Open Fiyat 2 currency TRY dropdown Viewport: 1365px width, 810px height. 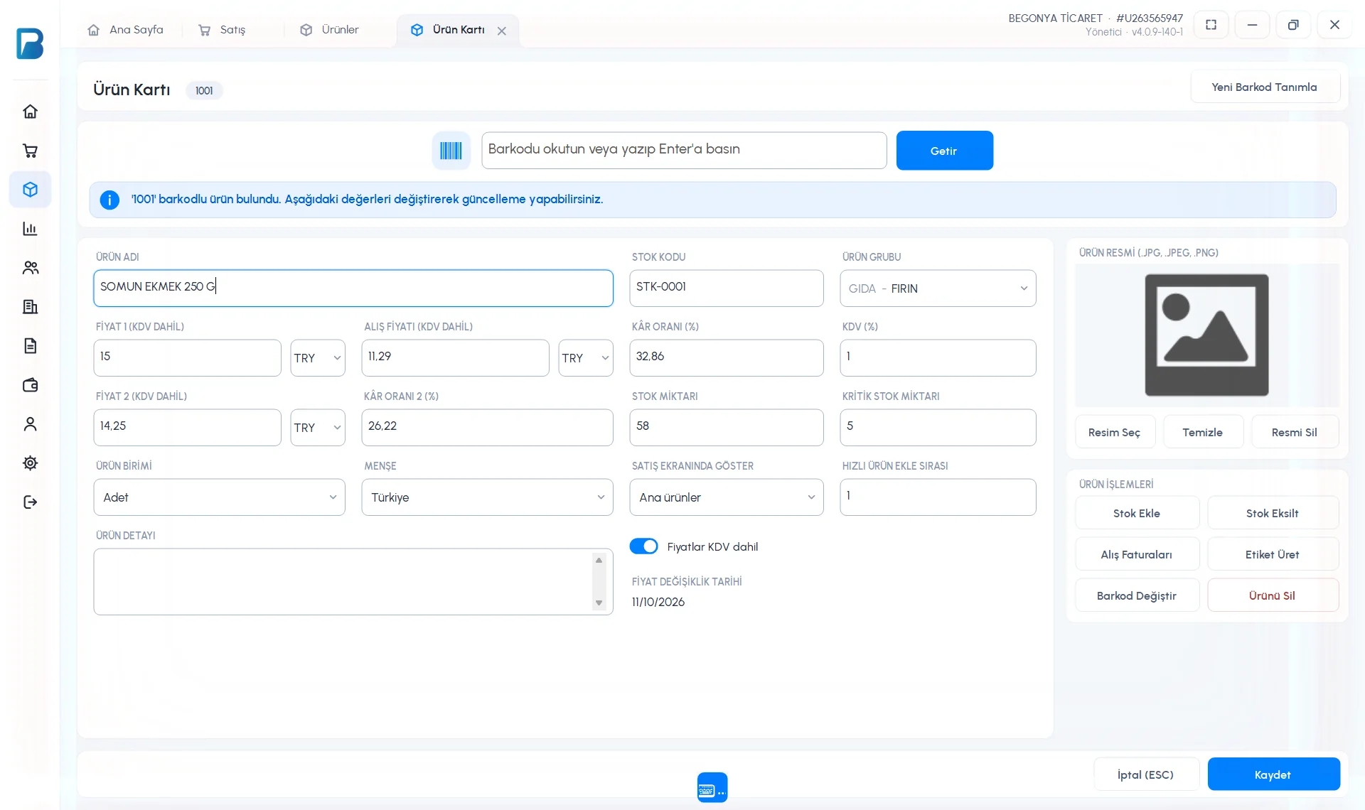[317, 428]
